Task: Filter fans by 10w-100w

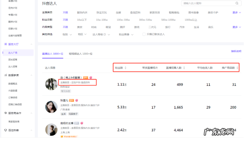Action: coord(102,20)
